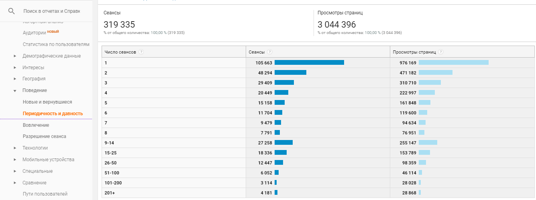536x200 pixels.
Task: Click the 471 182 pageviews value
Action: pos(408,73)
